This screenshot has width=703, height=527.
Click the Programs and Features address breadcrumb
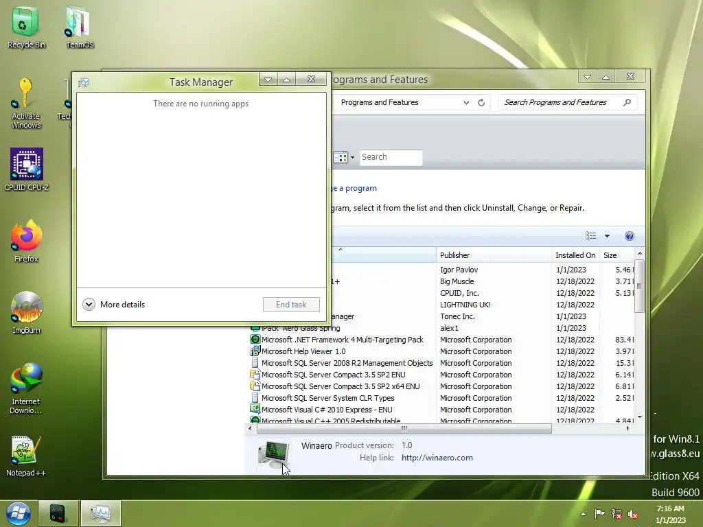[x=379, y=103]
